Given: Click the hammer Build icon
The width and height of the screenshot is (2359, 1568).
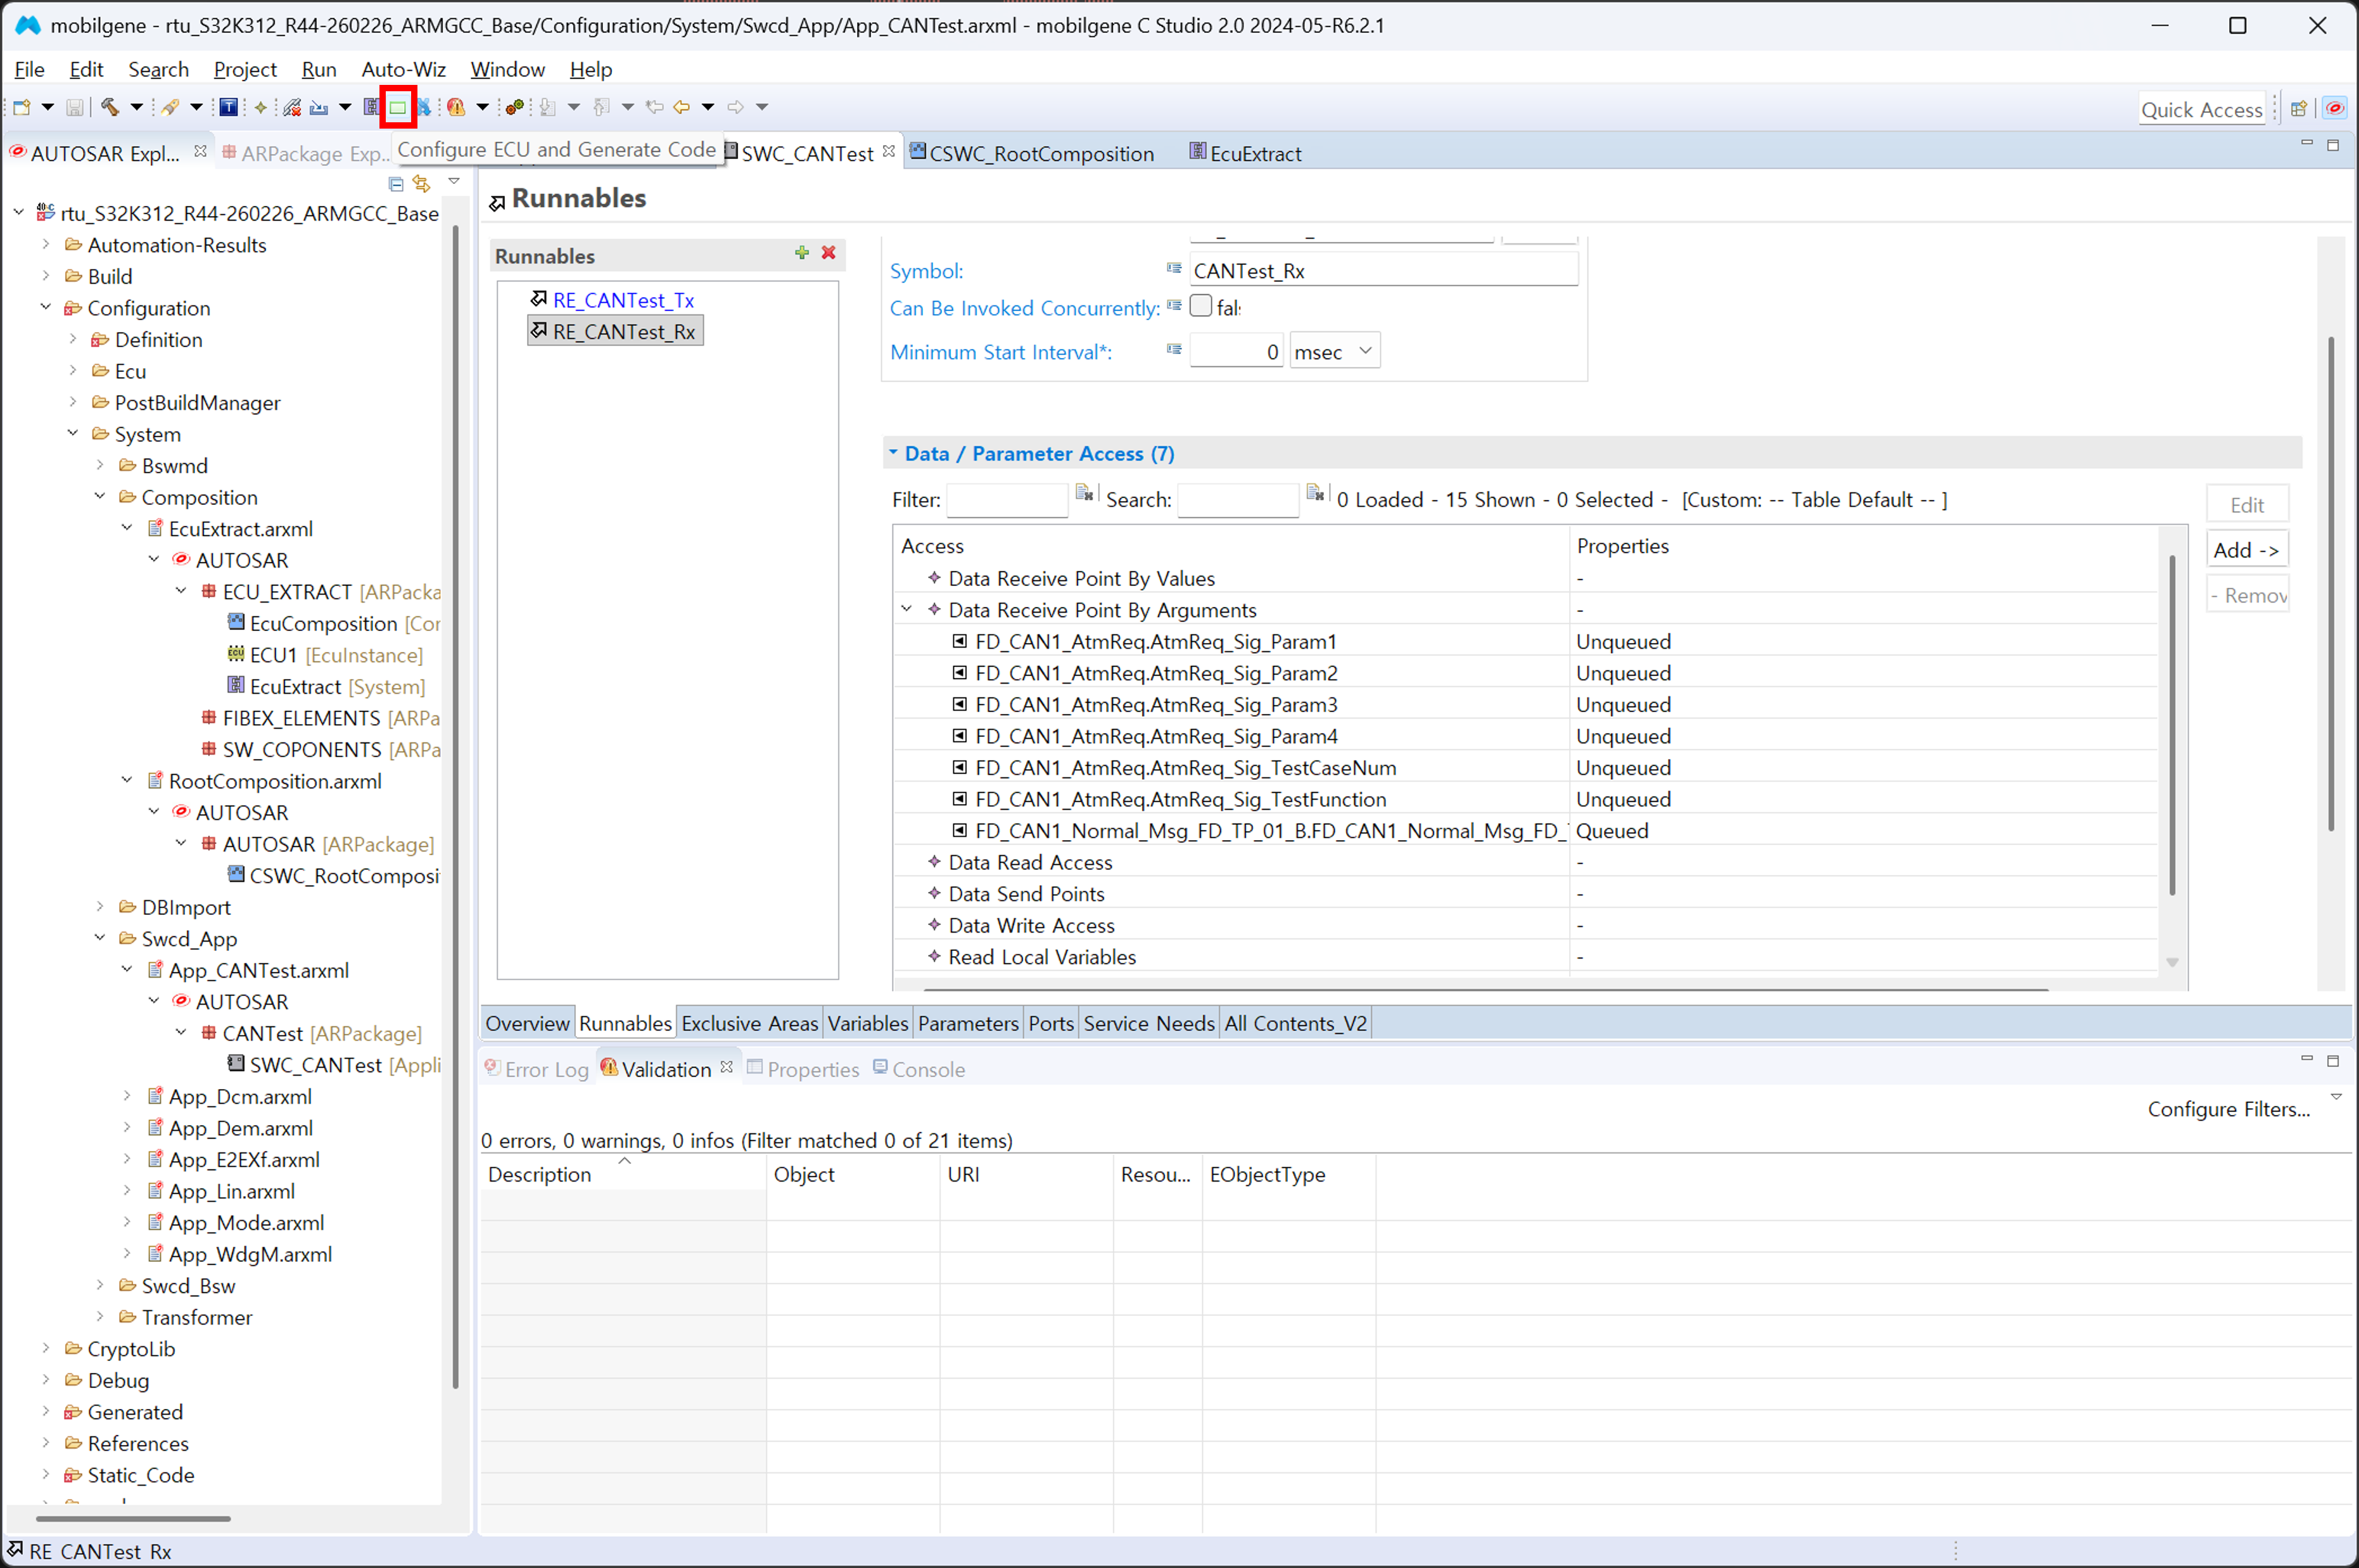Looking at the screenshot, I should [110, 107].
